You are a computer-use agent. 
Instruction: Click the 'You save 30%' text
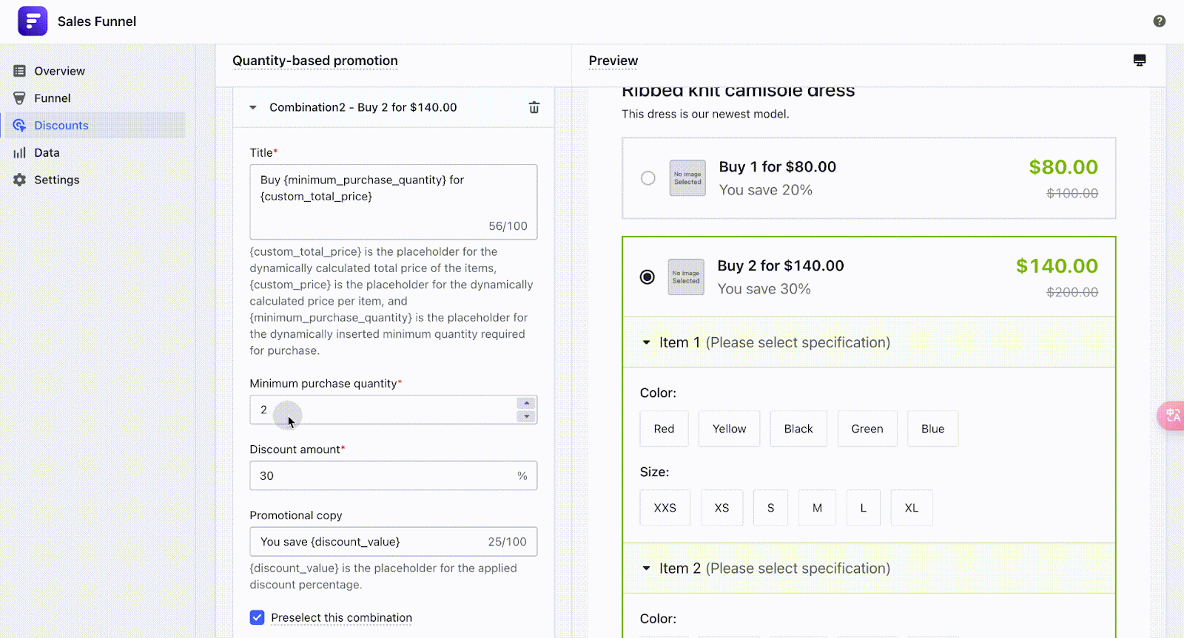764,289
